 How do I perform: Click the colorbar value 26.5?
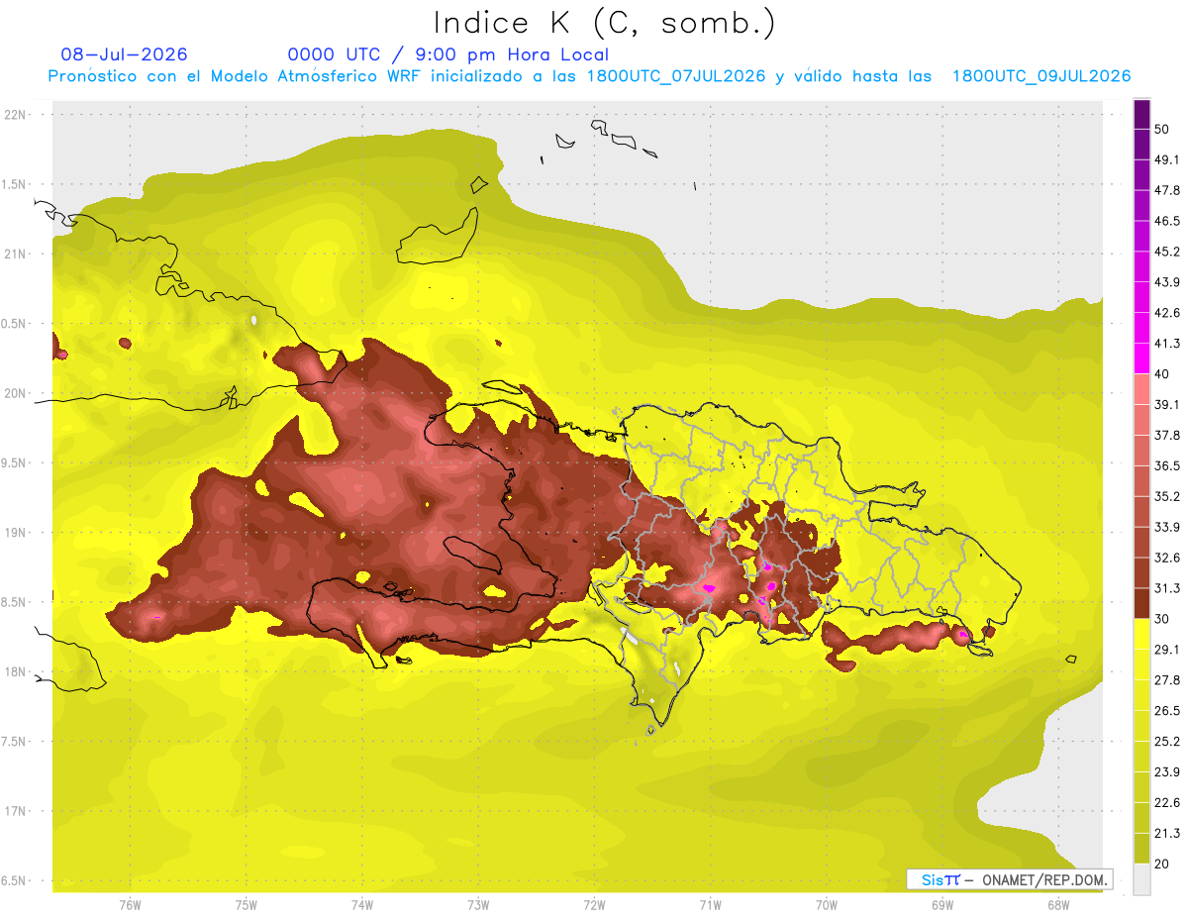[x=1166, y=711]
